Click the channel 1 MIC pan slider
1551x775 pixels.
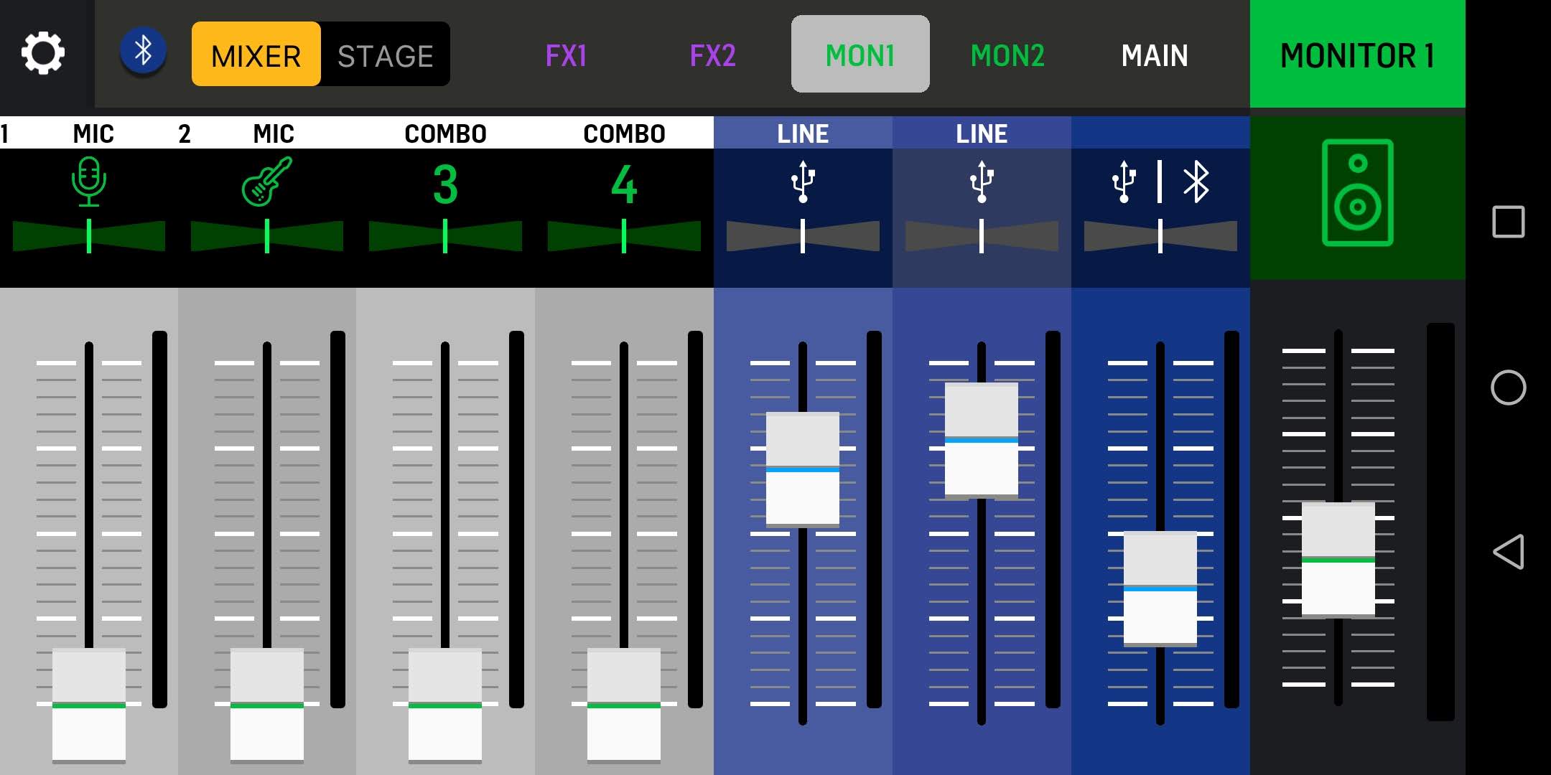(89, 236)
